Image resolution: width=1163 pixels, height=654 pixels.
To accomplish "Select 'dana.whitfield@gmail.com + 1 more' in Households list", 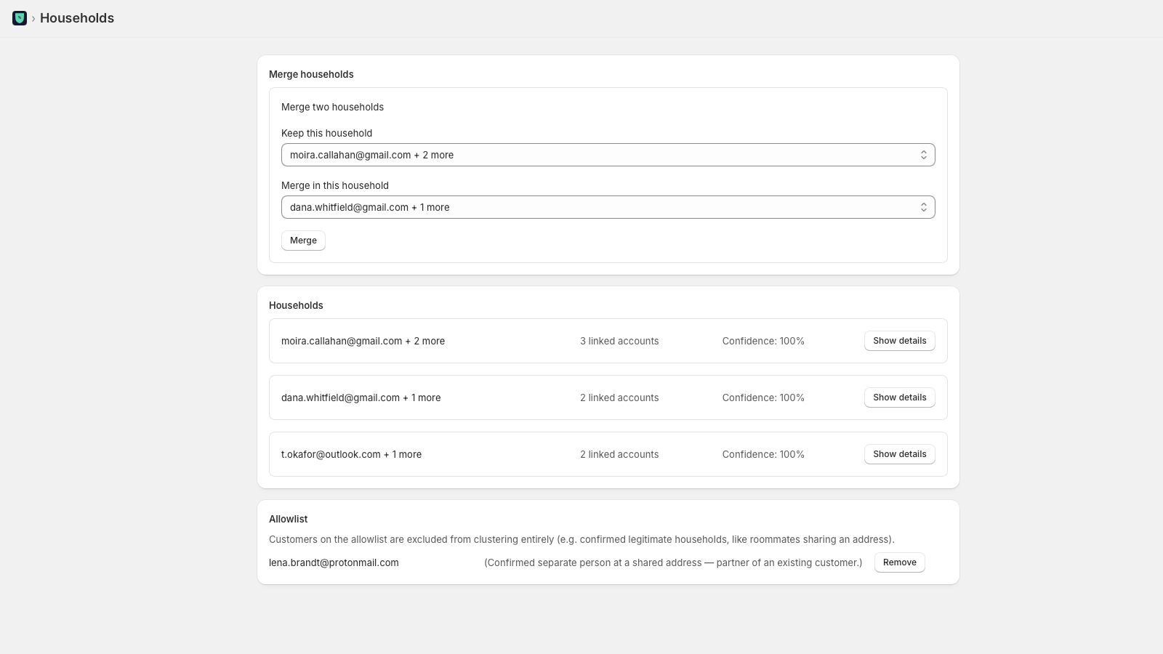I will click(x=361, y=397).
